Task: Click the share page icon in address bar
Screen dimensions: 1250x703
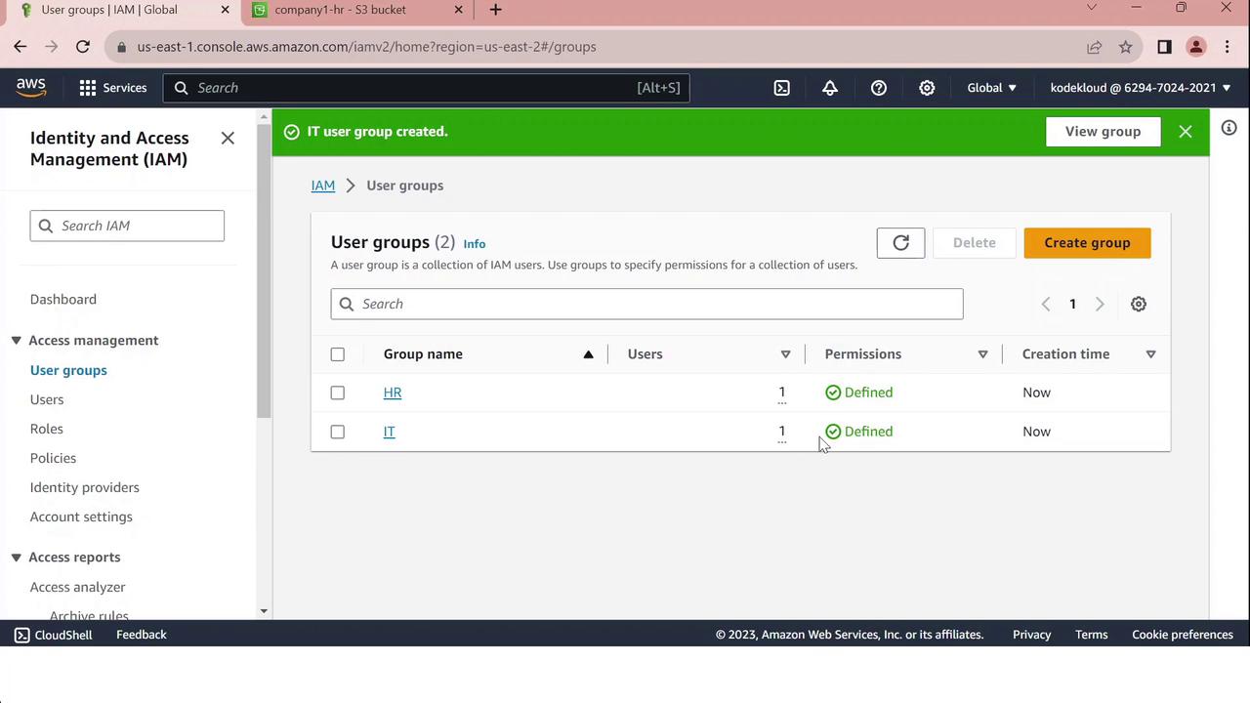Action: (x=1095, y=47)
